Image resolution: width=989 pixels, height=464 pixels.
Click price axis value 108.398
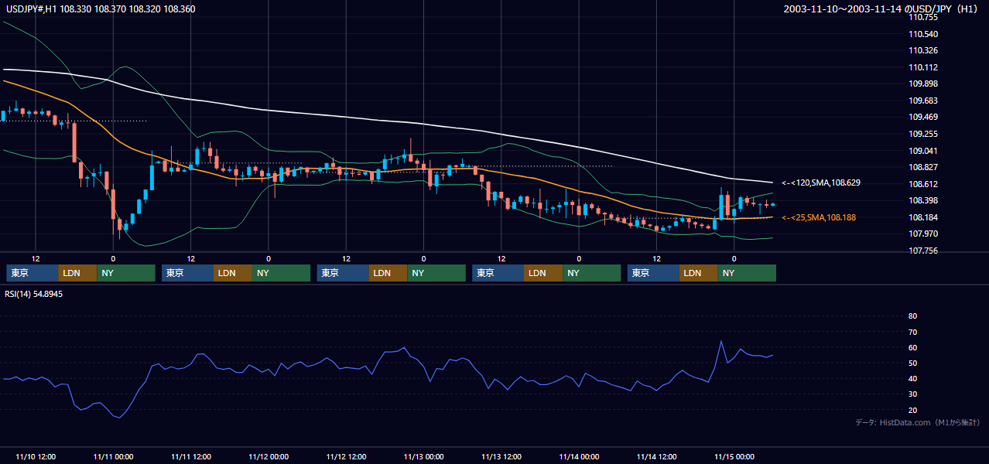pos(922,200)
